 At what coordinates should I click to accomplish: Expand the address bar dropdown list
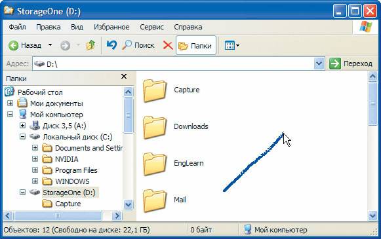pyautogui.click(x=319, y=64)
